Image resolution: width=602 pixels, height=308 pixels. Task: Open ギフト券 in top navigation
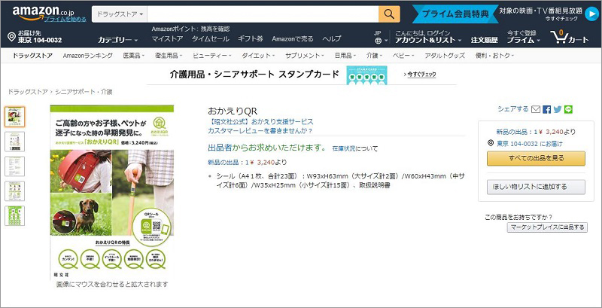tap(251, 39)
